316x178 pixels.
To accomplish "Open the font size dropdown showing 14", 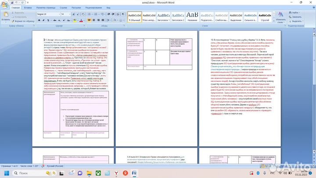I will pos(69,14).
